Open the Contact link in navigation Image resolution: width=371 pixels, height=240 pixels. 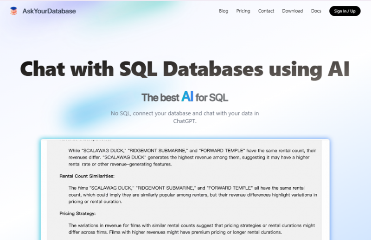(266, 11)
